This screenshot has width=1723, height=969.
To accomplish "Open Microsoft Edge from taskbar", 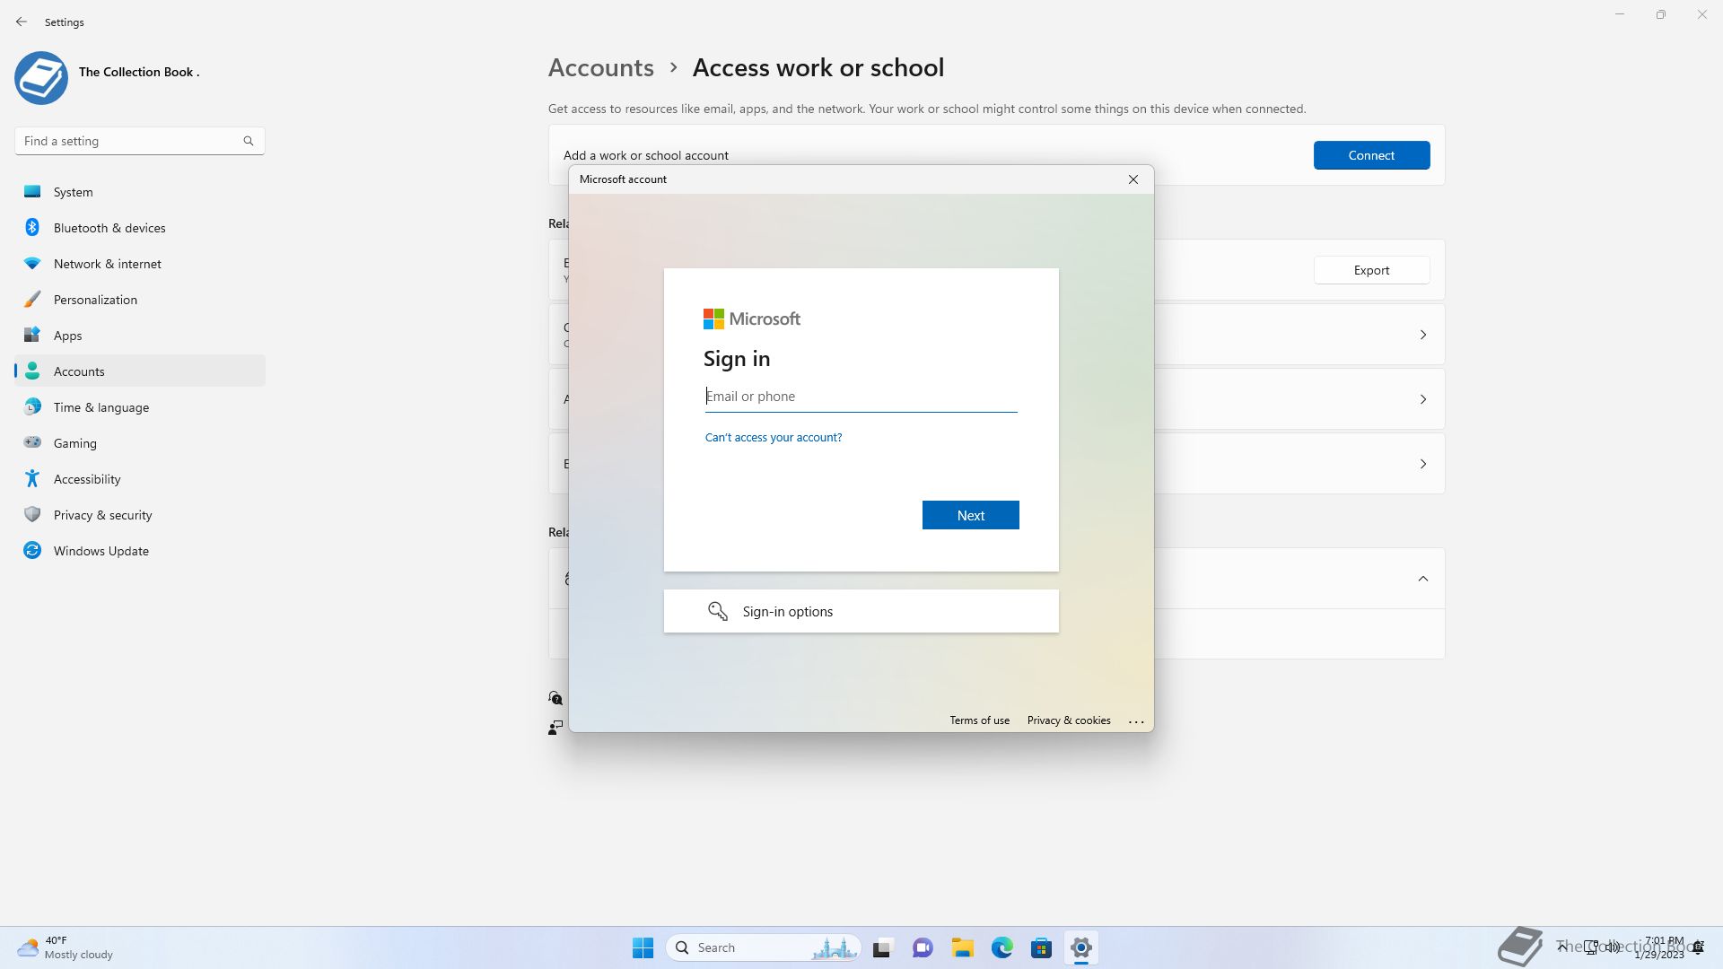I will click(1001, 947).
